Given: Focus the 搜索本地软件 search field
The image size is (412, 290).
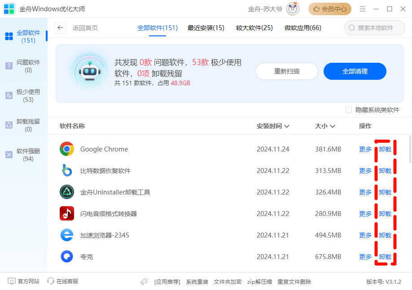Looking at the screenshot, I should pos(375,28).
